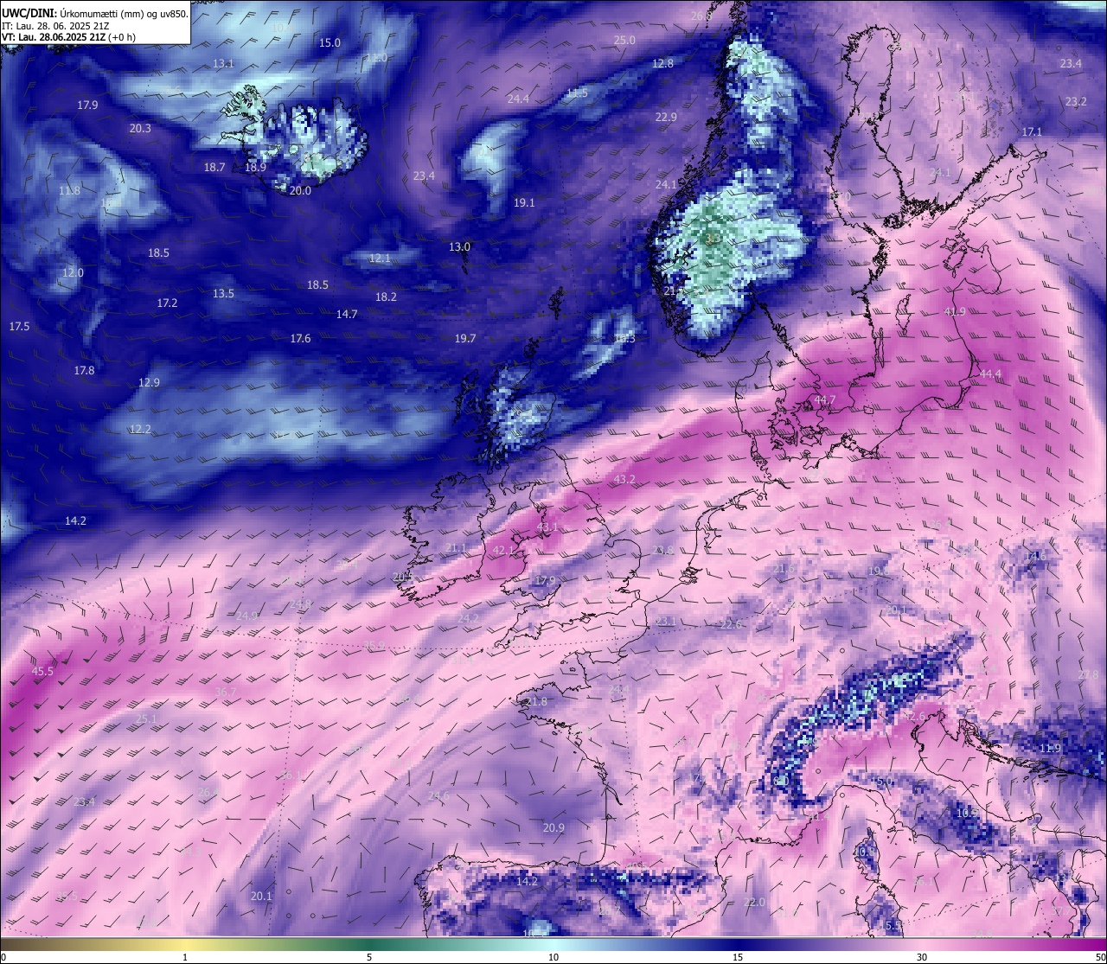Click the colorbar tick label 30
1107x964 pixels.
922,957
